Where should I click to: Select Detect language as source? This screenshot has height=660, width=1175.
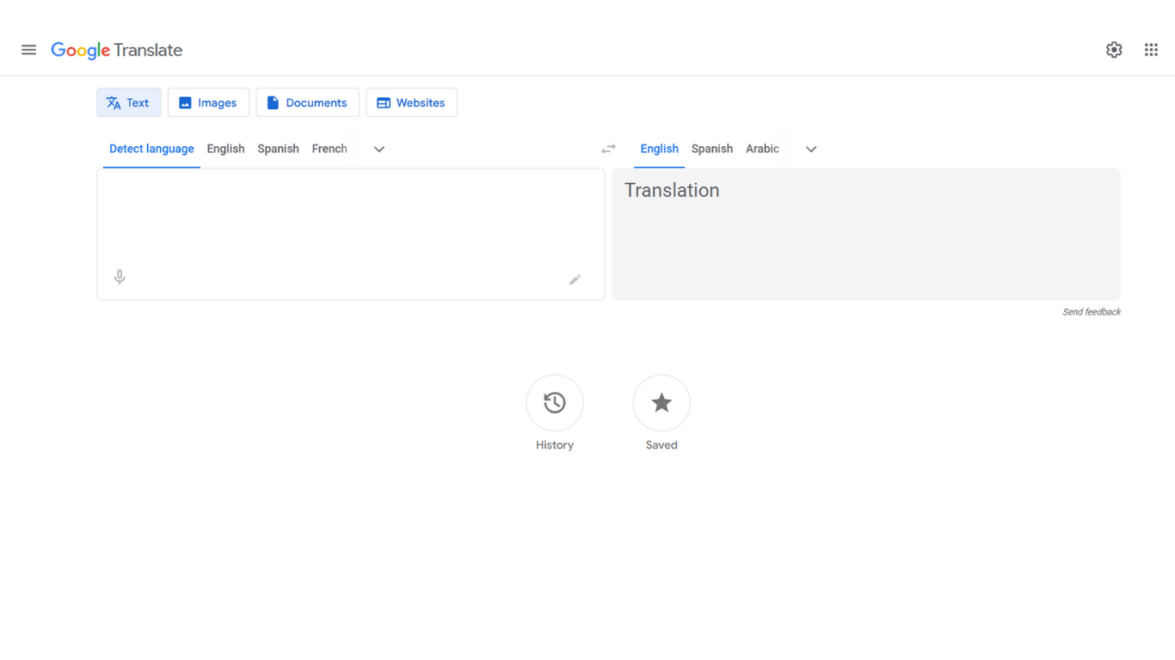point(151,149)
